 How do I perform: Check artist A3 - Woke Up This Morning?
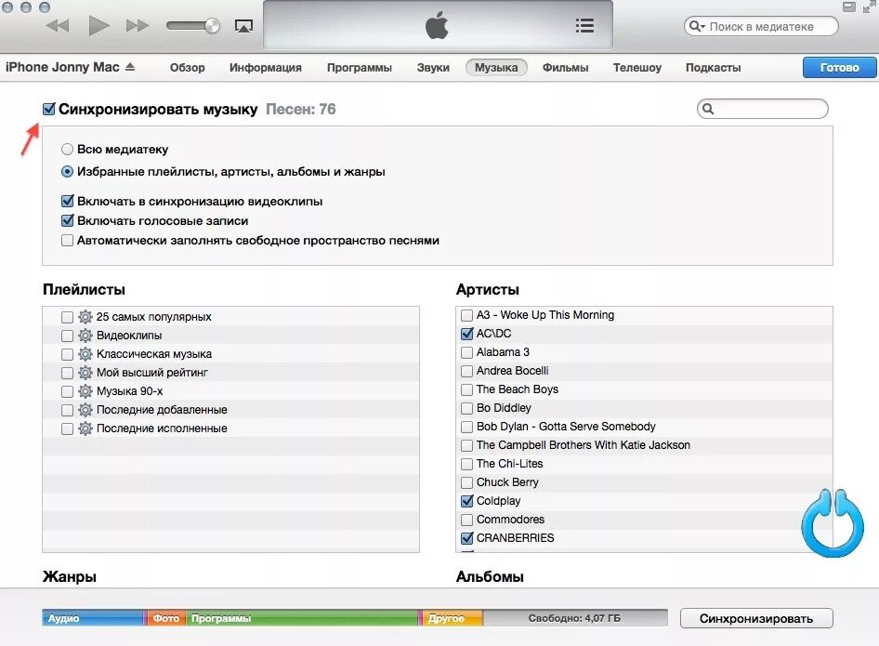(x=466, y=315)
